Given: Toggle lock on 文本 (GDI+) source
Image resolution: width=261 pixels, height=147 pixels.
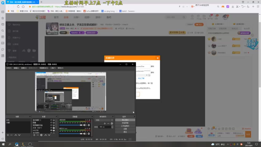Looking at the screenshot, I should coord(54,128).
